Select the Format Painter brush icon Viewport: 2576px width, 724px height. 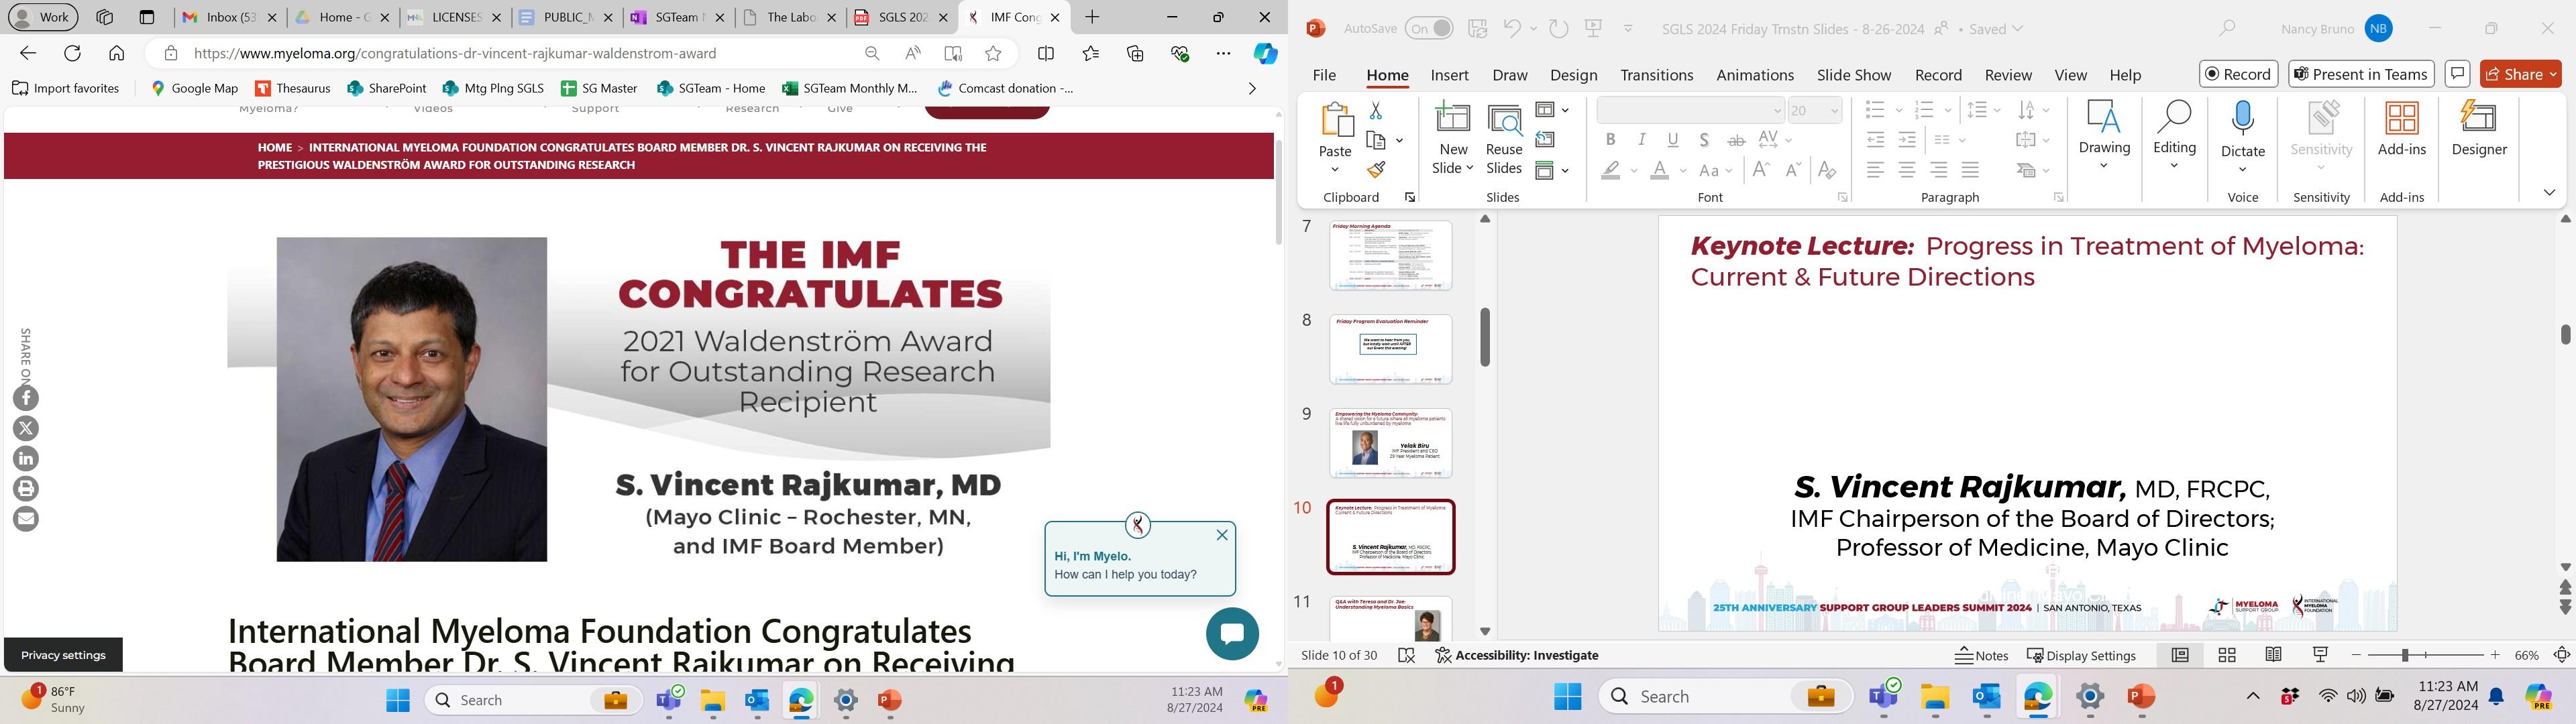1376,170
